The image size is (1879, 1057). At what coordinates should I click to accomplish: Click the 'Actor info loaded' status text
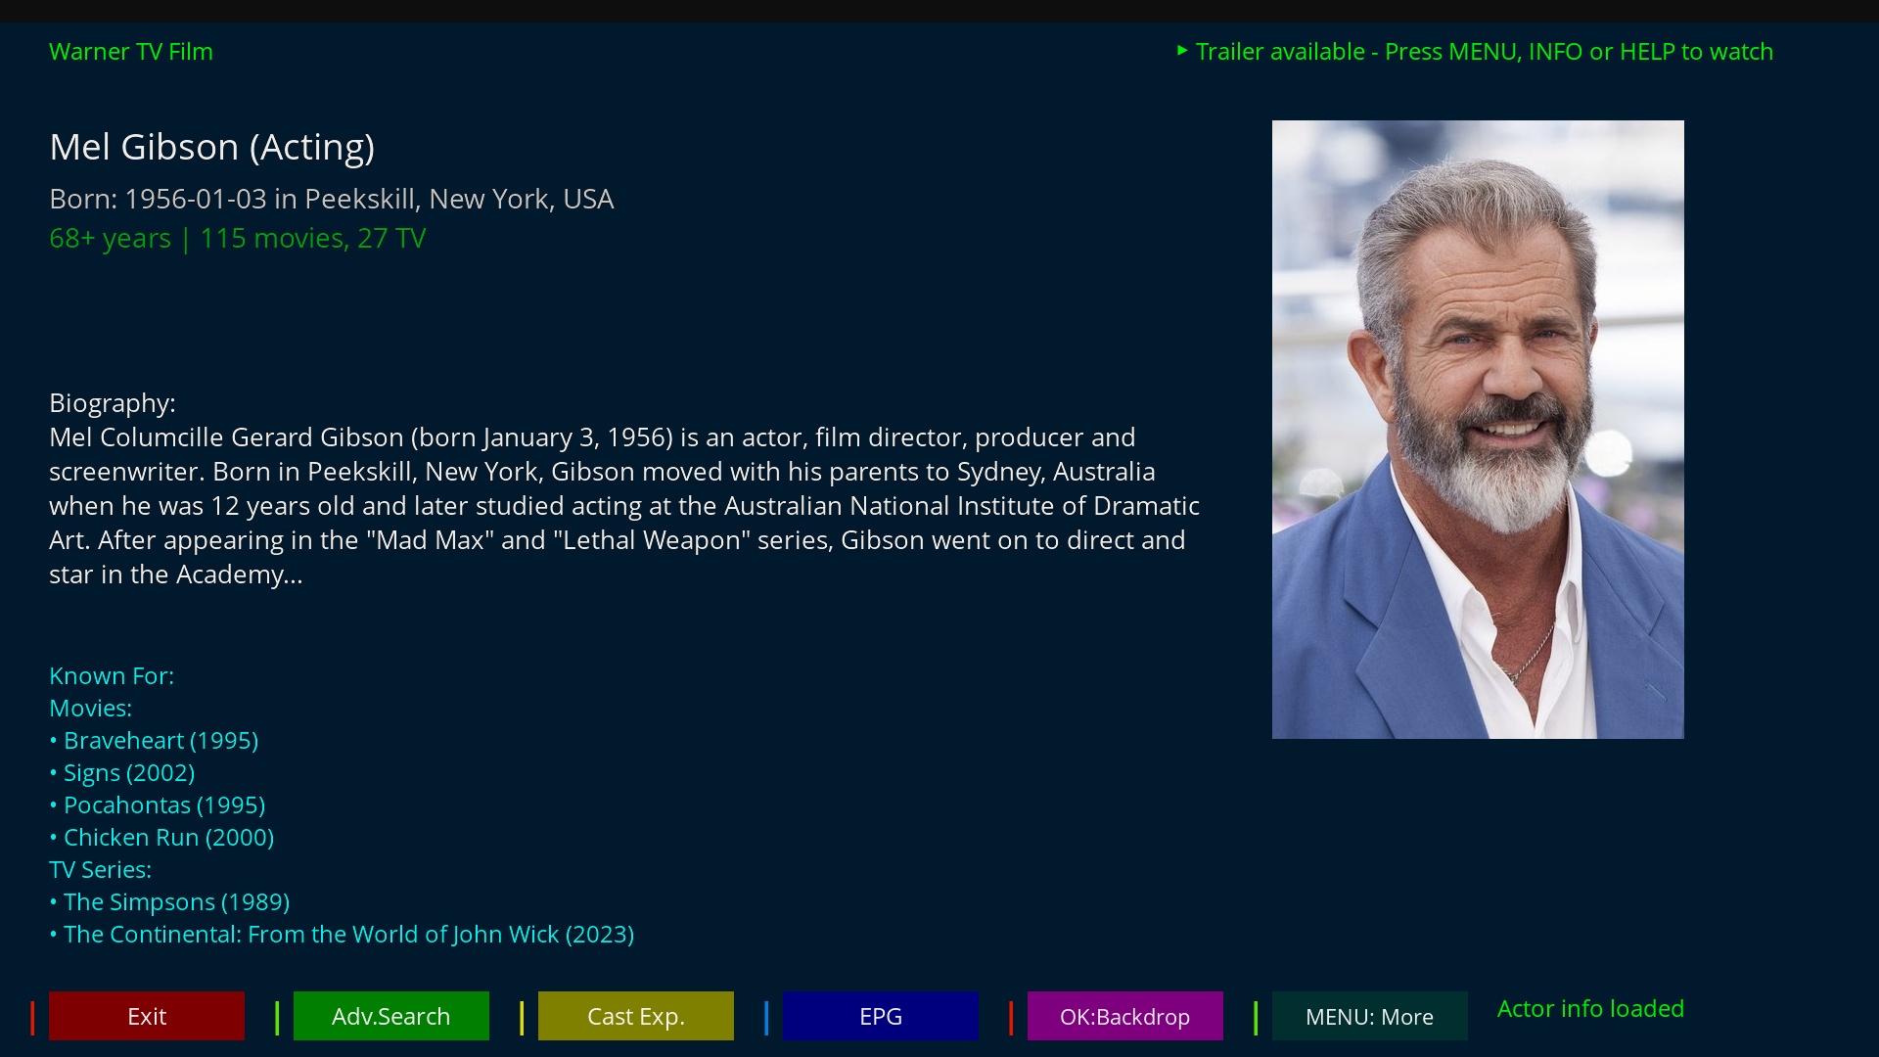point(1590,1009)
